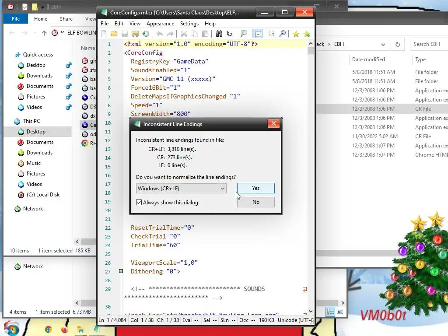The width and height of the screenshot is (448, 336).
Task: Click the Undo arrow icon
Action: (x=159, y=34)
